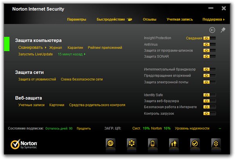Open the Карантин link
Screen dimensions: 235x160
pos(75,47)
